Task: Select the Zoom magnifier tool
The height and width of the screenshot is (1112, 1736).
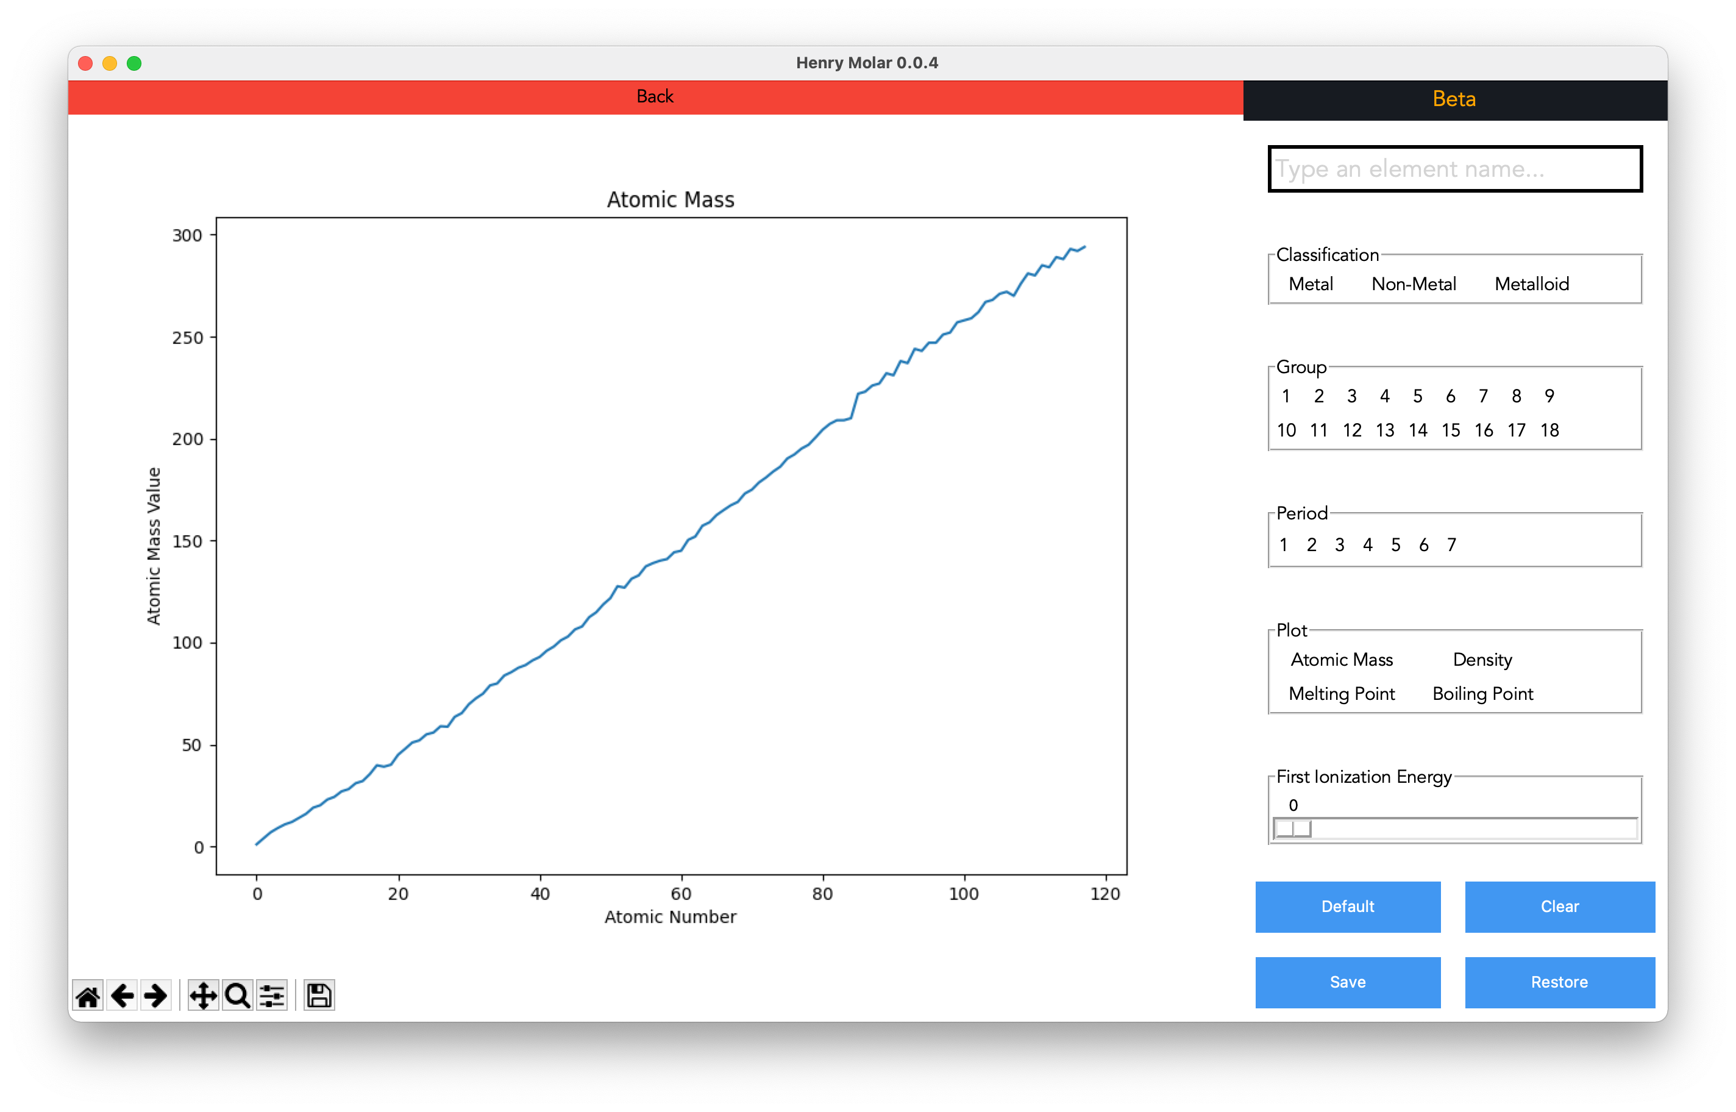Action: 237,996
